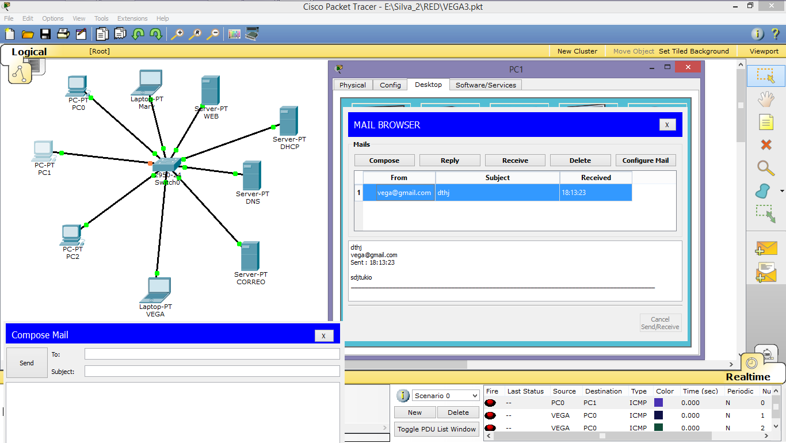Click the Reply mail button

click(450, 161)
